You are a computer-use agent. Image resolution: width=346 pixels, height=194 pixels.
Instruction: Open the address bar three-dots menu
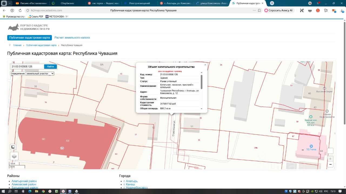[x=254, y=11]
